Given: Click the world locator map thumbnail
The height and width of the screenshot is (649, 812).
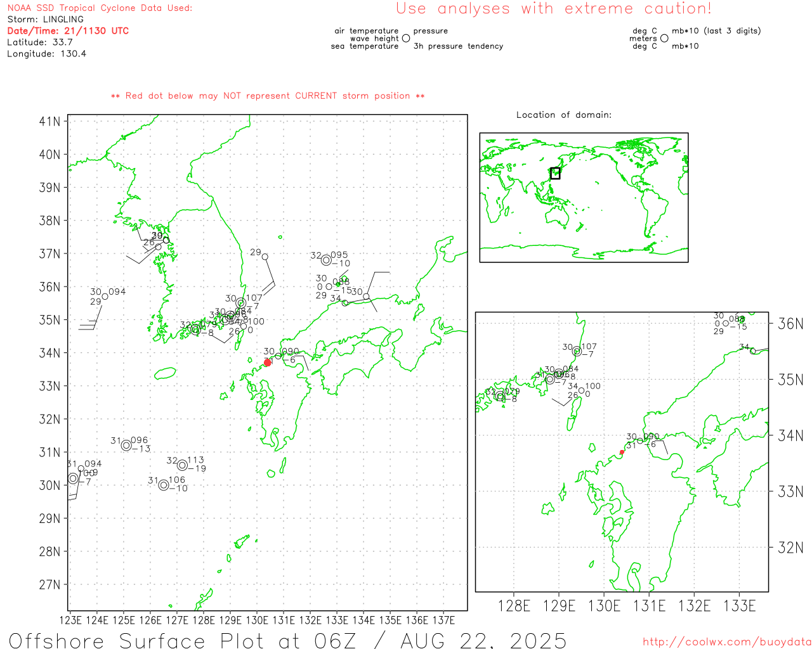Looking at the screenshot, I should tap(584, 197).
